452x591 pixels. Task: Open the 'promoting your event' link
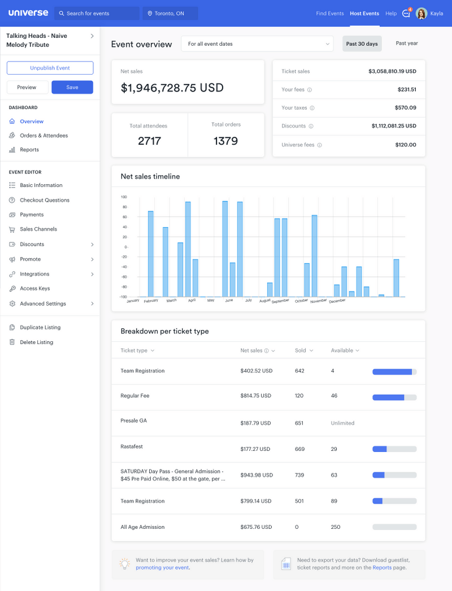tap(163, 568)
